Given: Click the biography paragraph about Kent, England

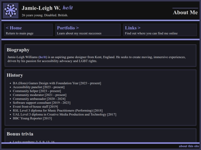Looking at the screenshot, I should pos(96,59).
